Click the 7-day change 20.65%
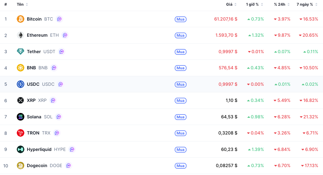 [x=308, y=35]
